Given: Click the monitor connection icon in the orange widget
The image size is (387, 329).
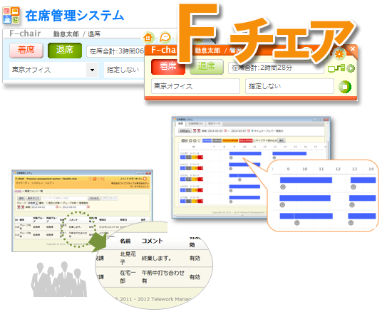Looking at the screenshot, I should tap(336, 68).
